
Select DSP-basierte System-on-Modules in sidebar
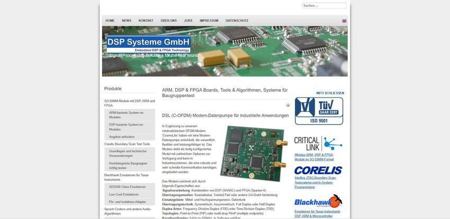point(129,127)
